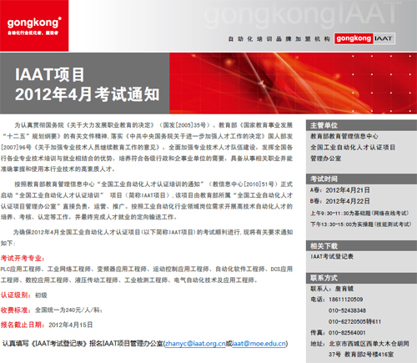
Task: Click the 下午13:30-15:00 exam time line
Action: [360, 224]
